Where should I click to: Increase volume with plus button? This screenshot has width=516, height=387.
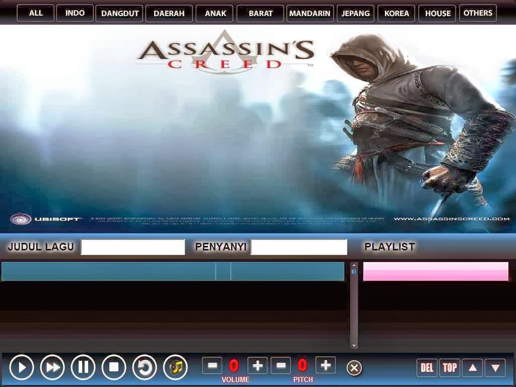coord(257,366)
